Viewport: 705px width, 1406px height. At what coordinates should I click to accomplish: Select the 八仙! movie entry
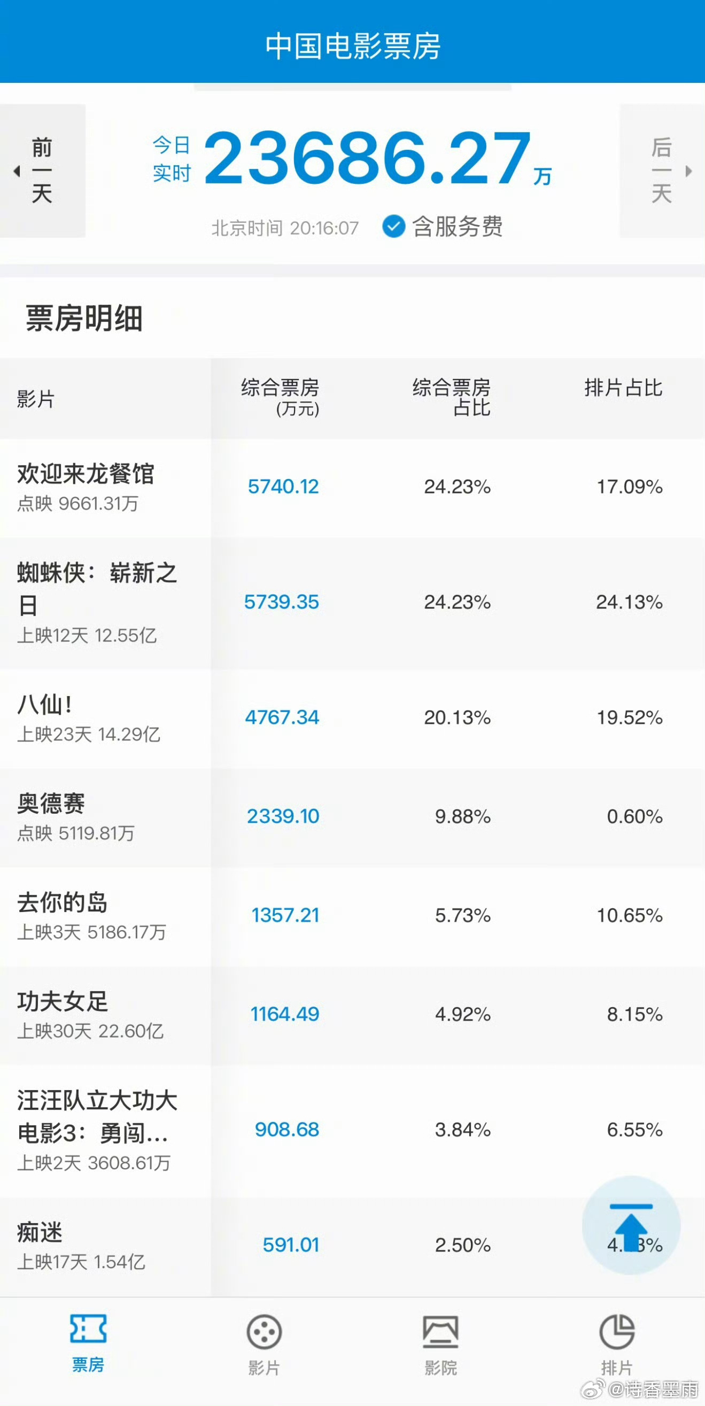(353, 719)
